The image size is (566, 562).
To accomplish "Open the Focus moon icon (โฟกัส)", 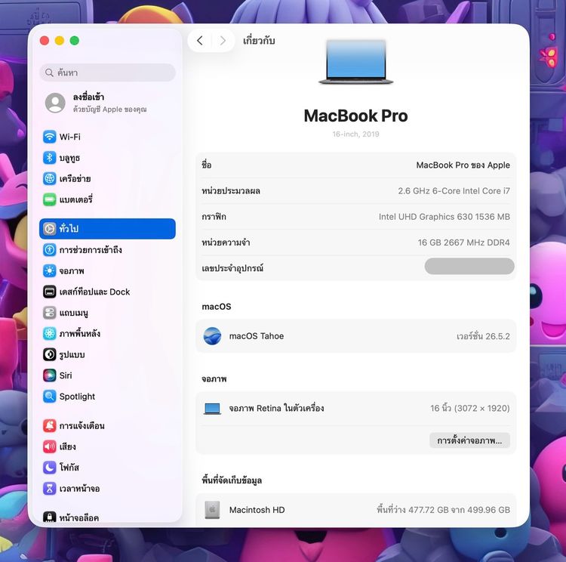I will point(50,468).
